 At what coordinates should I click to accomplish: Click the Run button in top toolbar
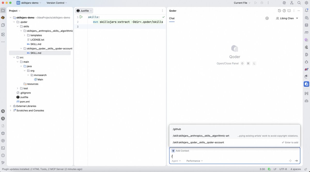255,3
